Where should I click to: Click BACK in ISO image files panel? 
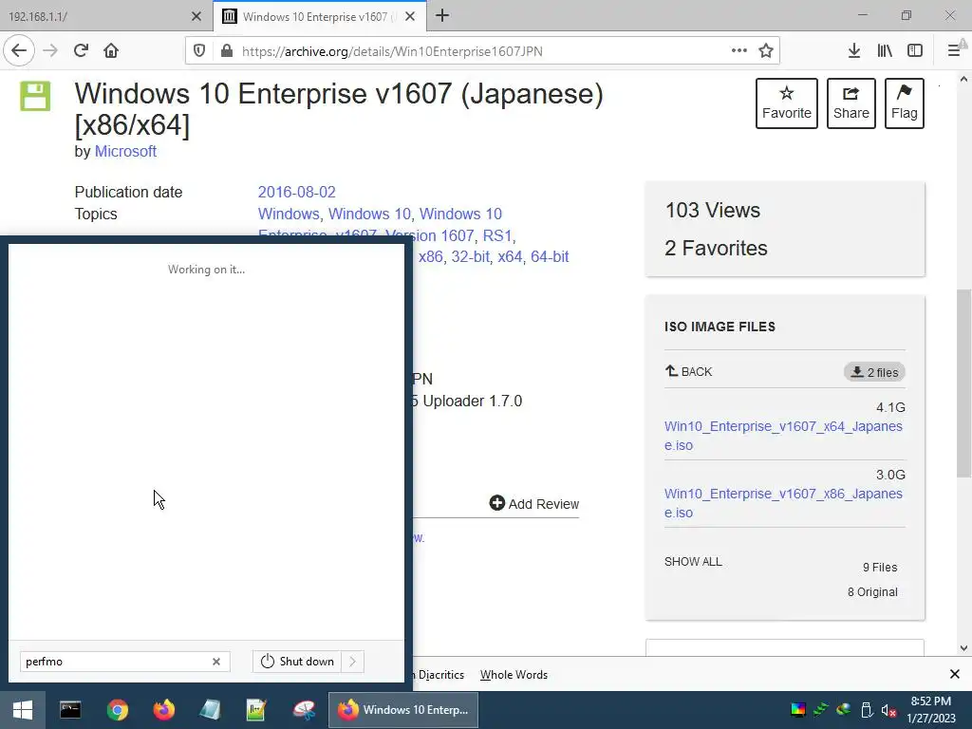(689, 371)
